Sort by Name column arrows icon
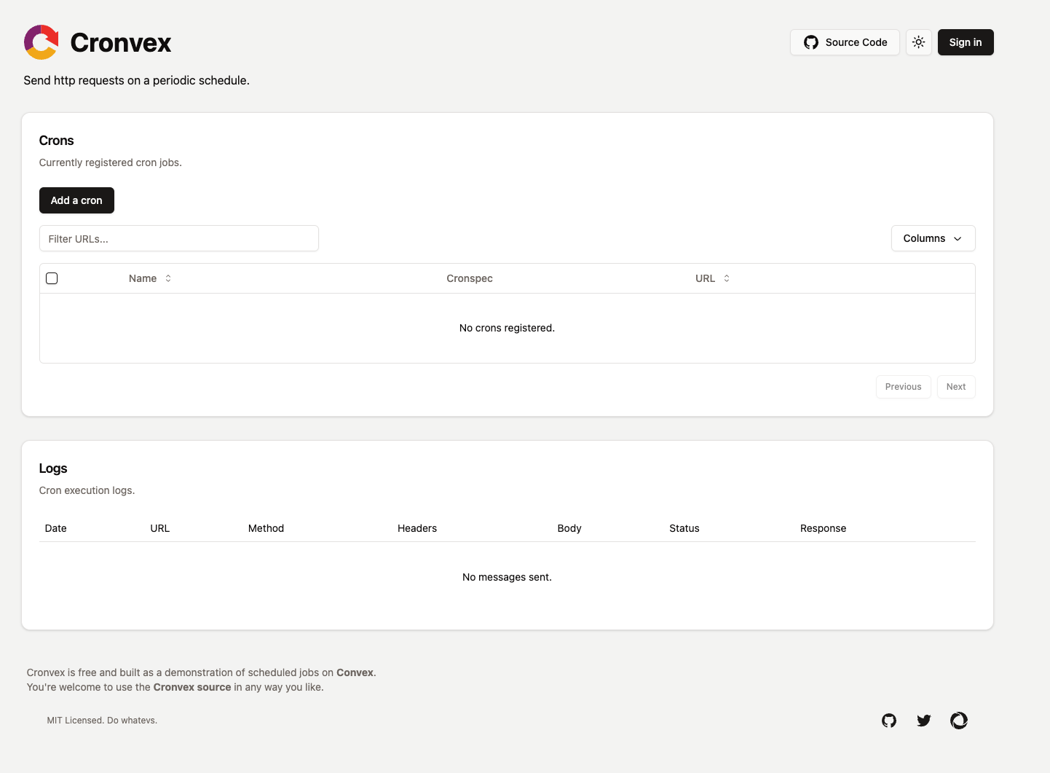Image resolution: width=1050 pixels, height=773 pixels. (x=168, y=278)
